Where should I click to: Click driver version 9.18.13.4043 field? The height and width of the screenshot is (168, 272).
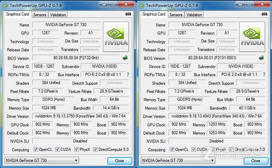pyautogui.click(x=217, y=116)
